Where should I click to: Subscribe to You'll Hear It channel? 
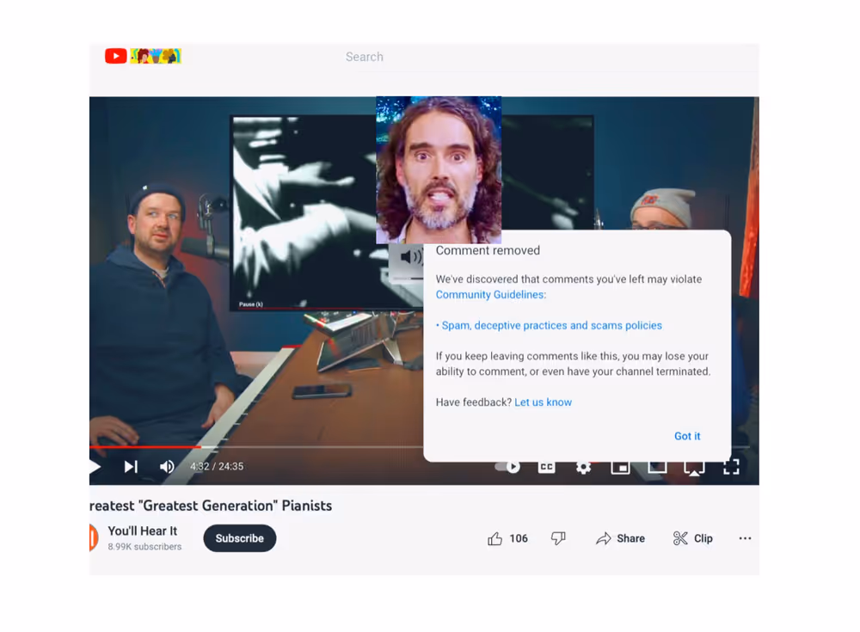point(239,538)
